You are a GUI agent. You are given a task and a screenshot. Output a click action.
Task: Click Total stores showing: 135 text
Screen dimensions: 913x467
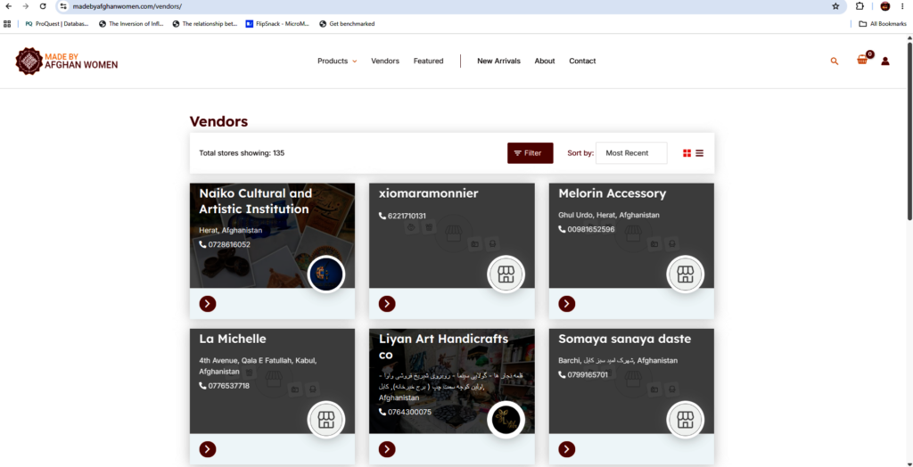pos(242,153)
